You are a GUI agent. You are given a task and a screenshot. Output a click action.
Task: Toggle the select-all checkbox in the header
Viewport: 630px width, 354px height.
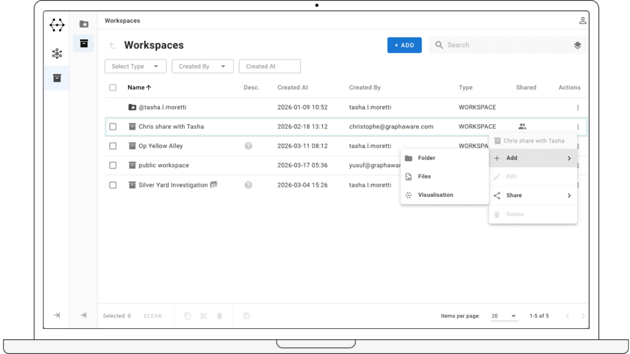tap(113, 87)
